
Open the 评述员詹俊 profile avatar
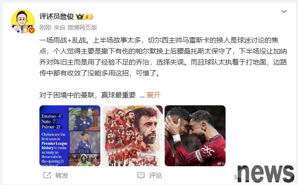coord(23,22)
